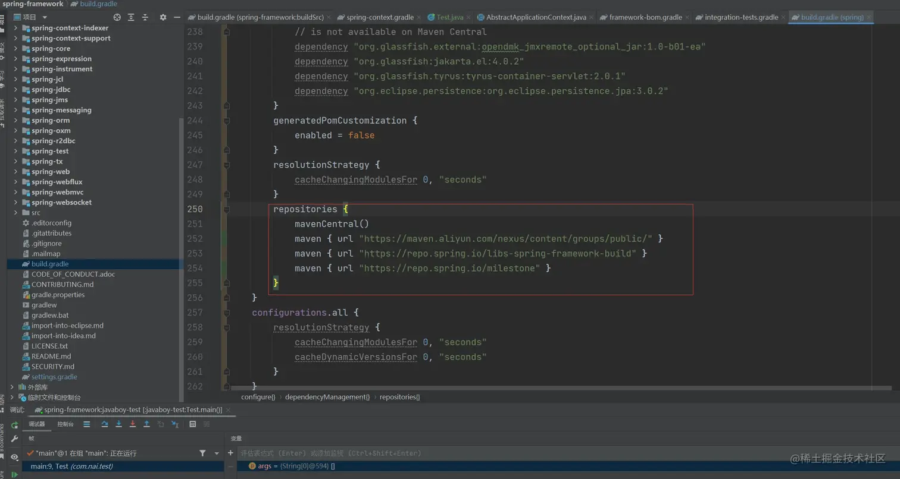Switch to the 调试器 tab

click(x=37, y=424)
